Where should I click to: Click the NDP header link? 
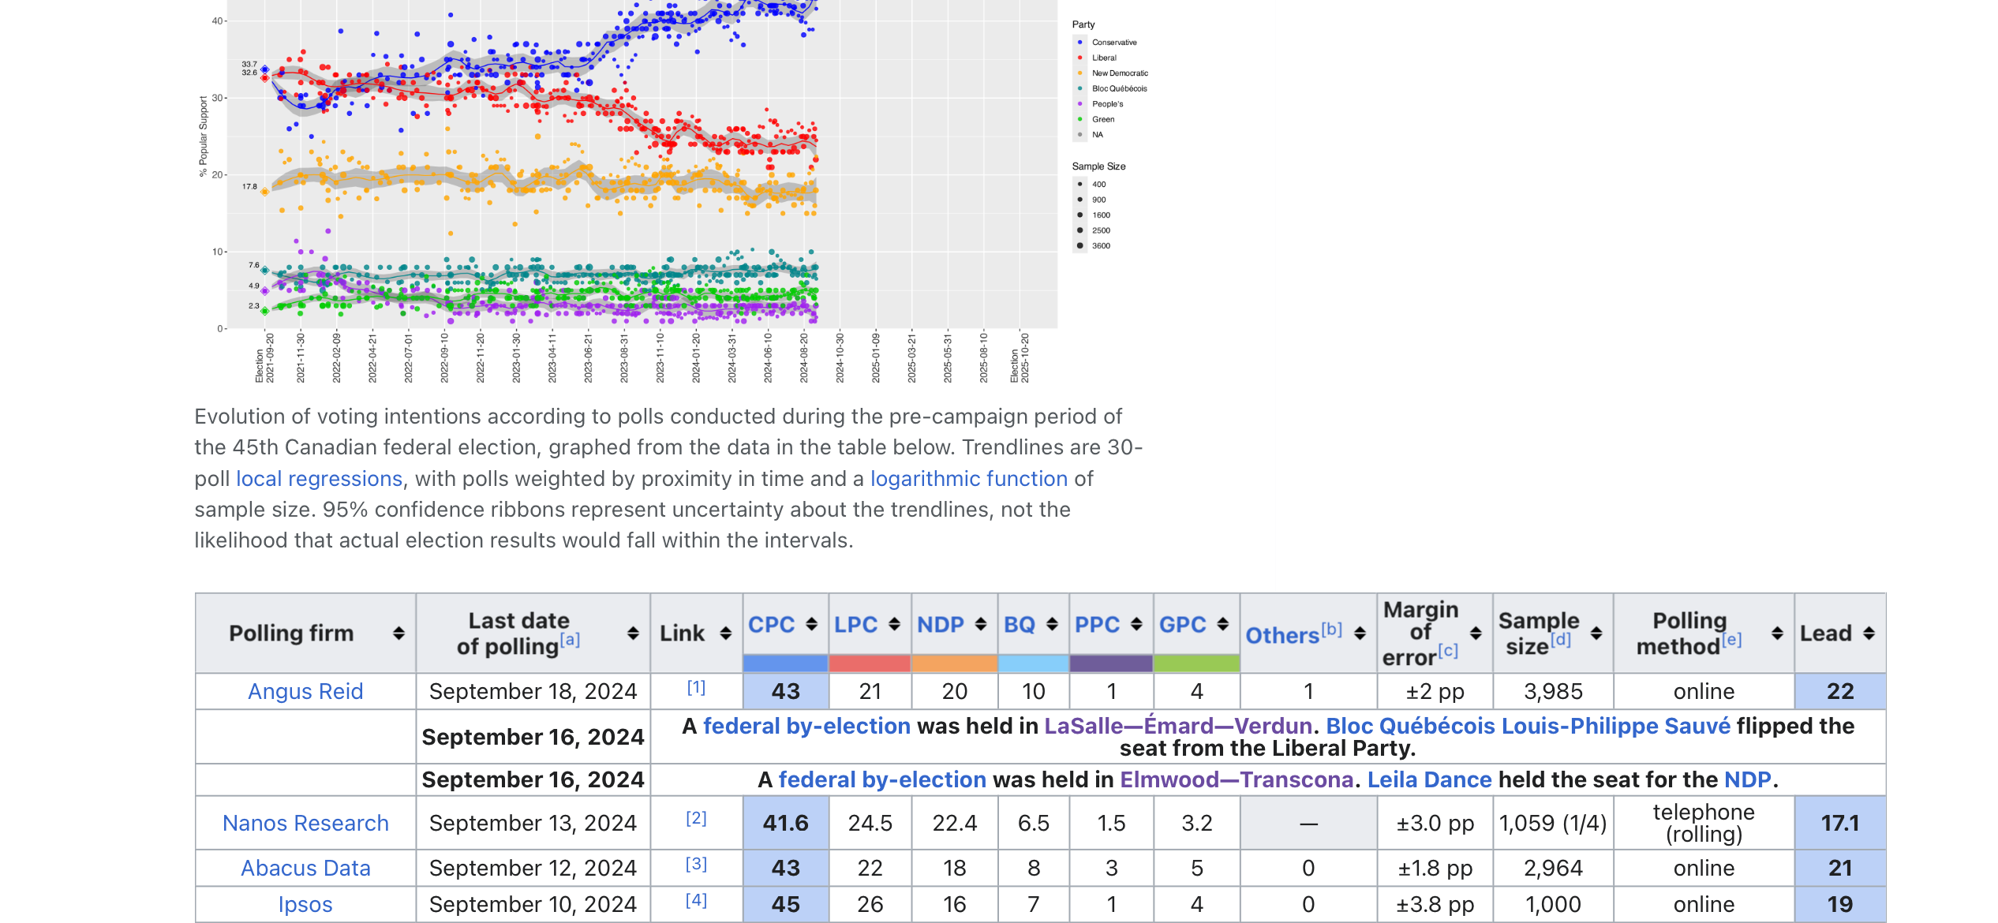click(x=941, y=625)
